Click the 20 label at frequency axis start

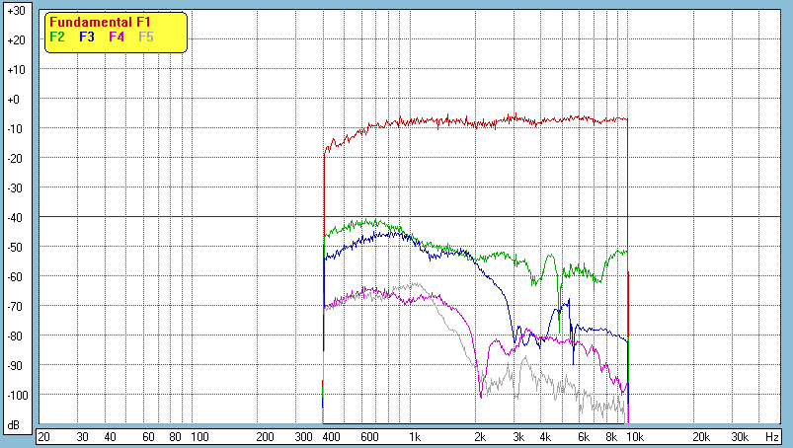click(43, 436)
